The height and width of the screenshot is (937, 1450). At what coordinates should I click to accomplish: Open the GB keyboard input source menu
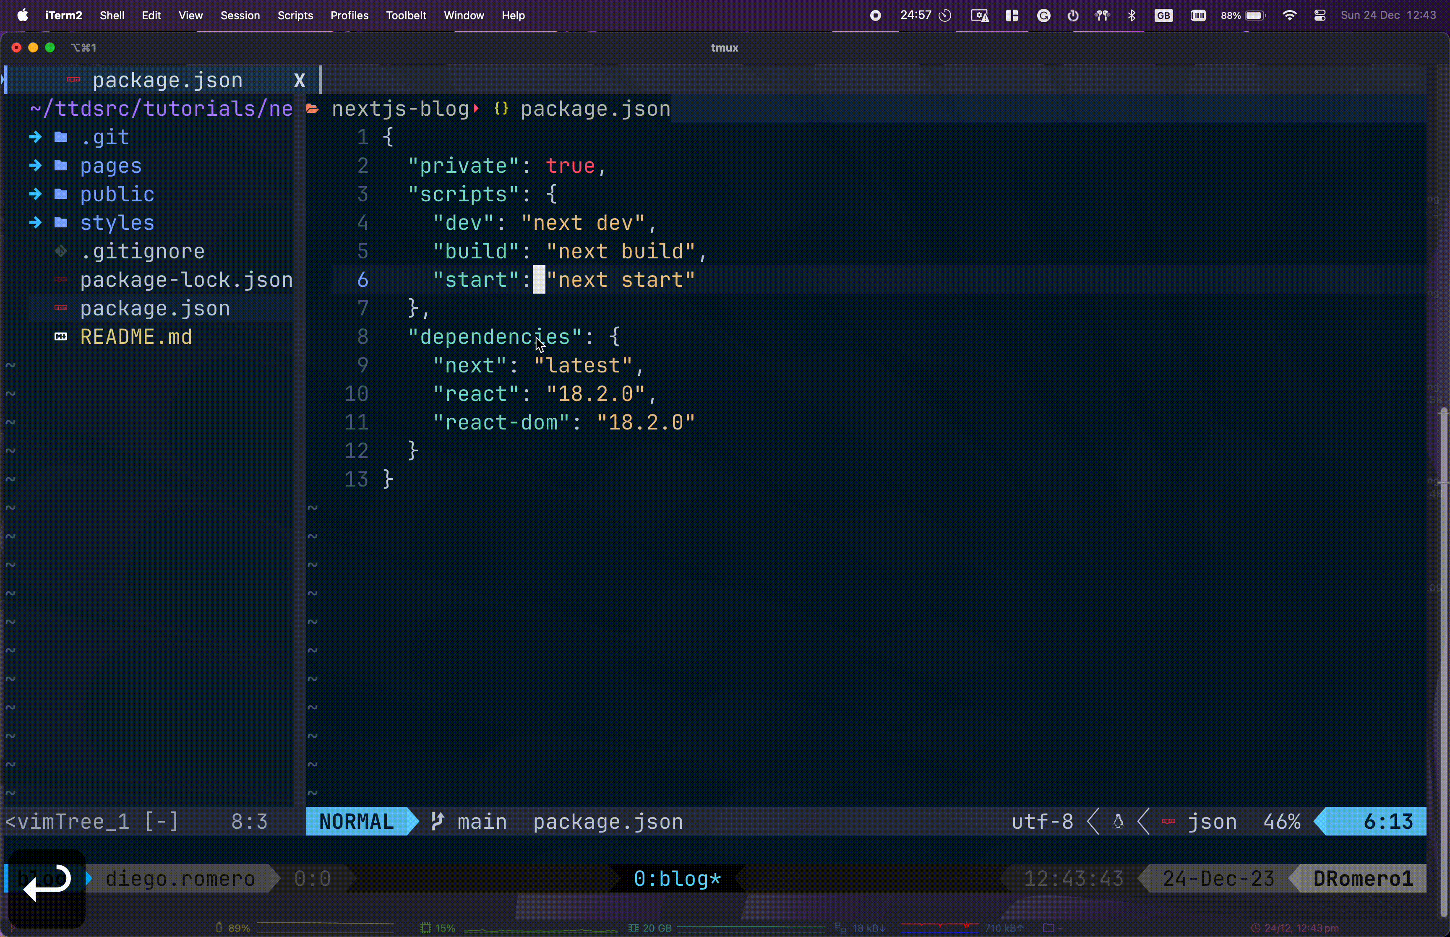click(x=1164, y=16)
